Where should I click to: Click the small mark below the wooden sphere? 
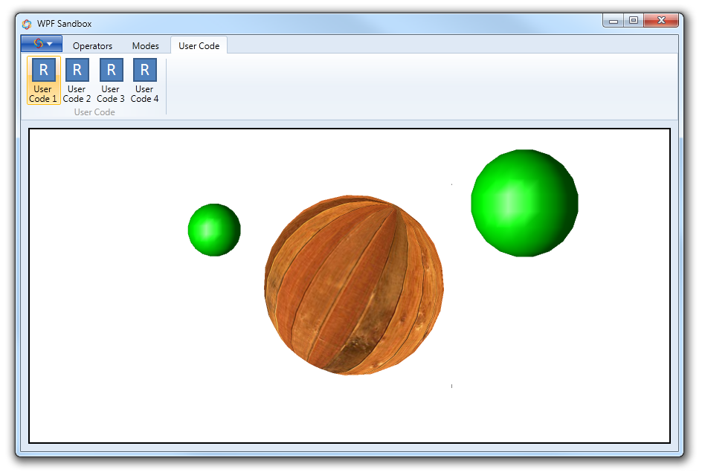451,386
